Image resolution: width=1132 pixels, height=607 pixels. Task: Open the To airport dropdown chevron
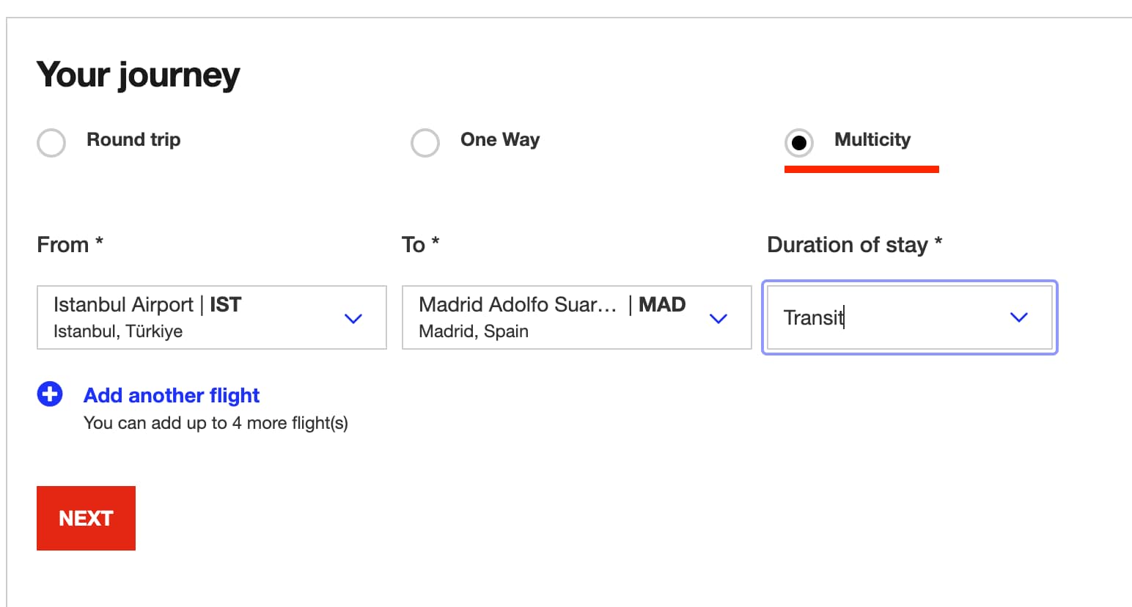click(x=718, y=318)
